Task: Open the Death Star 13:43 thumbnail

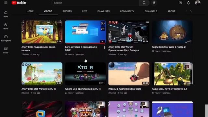Action: [129, 74]
